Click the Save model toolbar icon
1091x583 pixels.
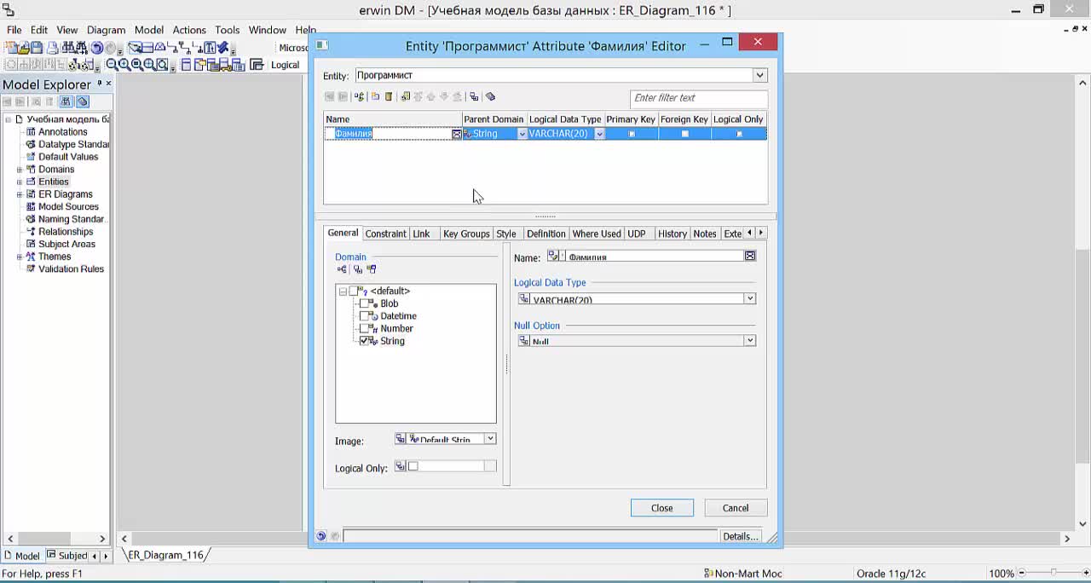click(37, 48)
